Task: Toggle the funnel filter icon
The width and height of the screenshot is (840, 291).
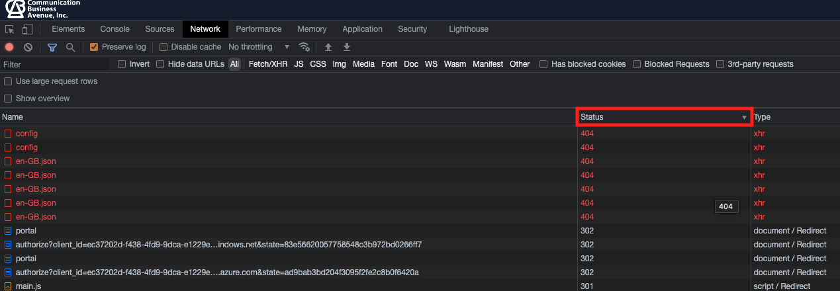Action: click(52, 47)
